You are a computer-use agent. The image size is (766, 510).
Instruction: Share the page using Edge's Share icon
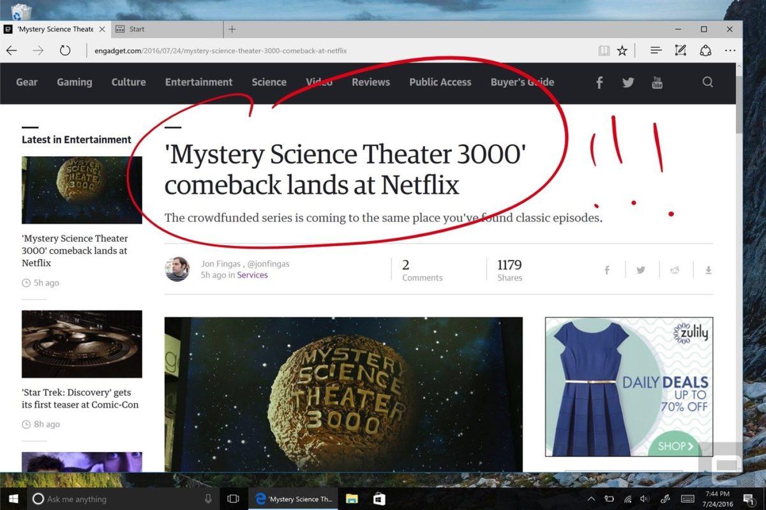(x=704, y=50)
